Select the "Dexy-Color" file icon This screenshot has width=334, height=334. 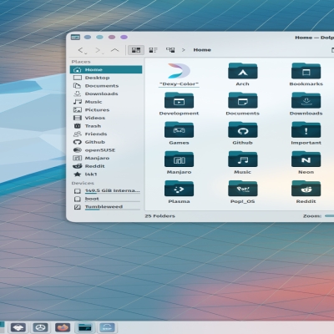(x=179, y=74)
